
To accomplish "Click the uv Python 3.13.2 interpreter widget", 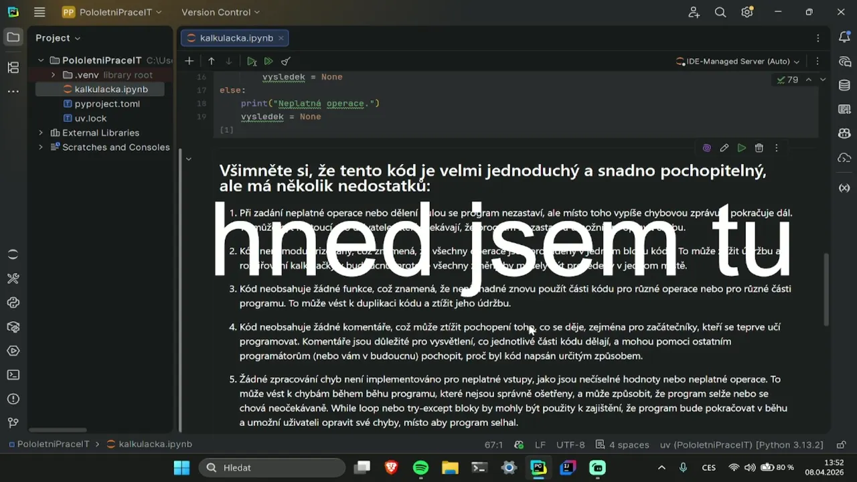I will pyautogui.click(x=741, y=445).
